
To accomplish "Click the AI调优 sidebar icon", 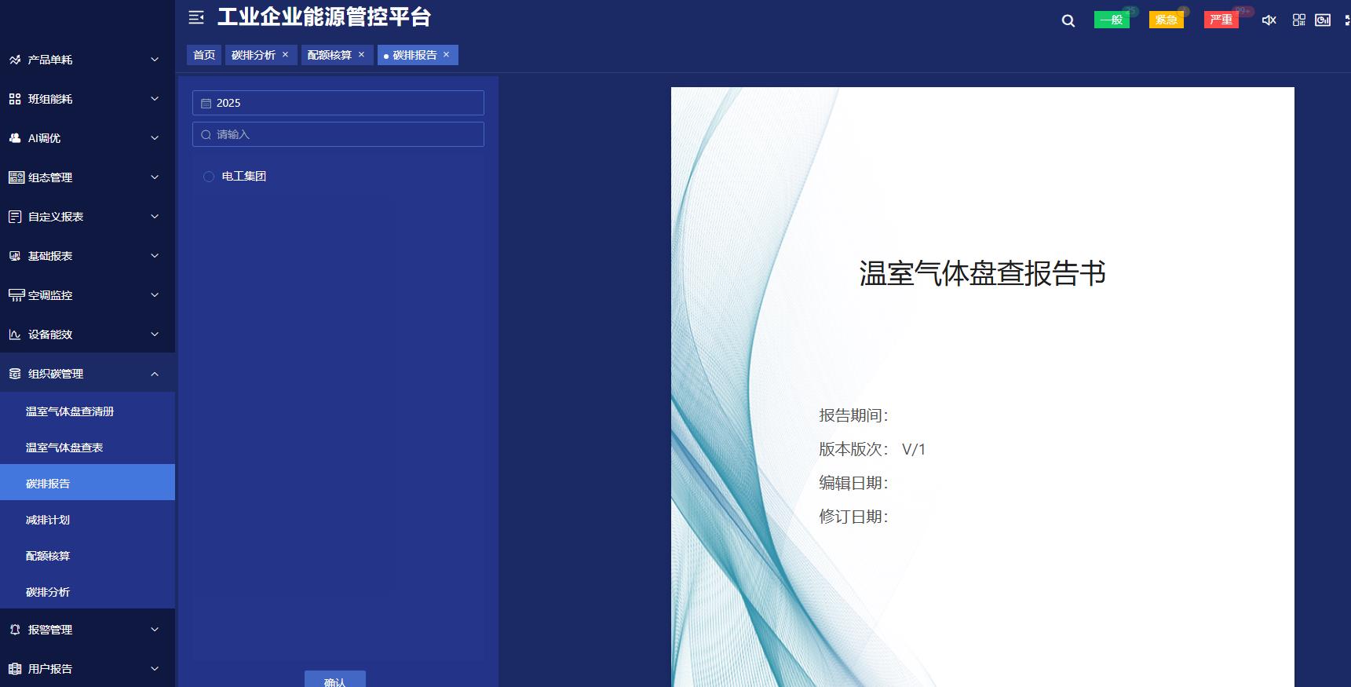I will point(15,138).
